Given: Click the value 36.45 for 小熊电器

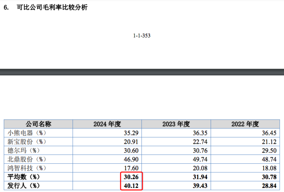Looking at the screenshot, I should pos(269,133).
